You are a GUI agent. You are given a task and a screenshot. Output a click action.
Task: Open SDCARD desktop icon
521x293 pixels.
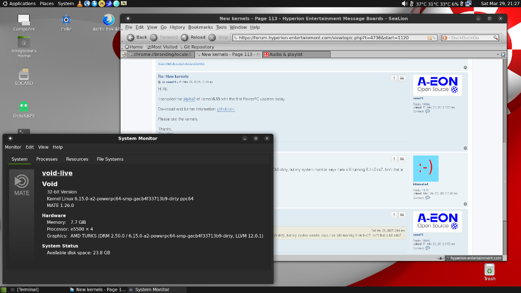[24, 77]
